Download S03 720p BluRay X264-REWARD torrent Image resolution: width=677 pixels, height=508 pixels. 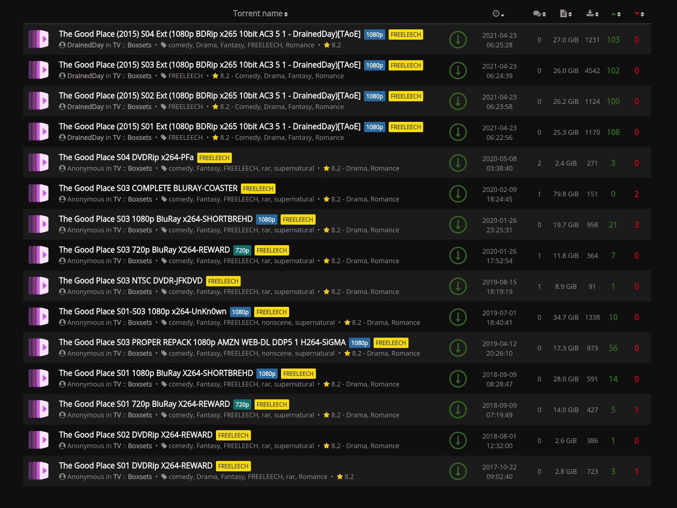pyautogui.click(x=458, y=255)
